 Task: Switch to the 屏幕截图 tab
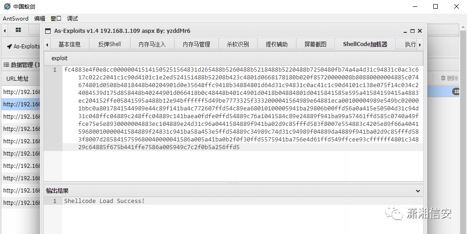pyautogui.click(x=316, y=44)
